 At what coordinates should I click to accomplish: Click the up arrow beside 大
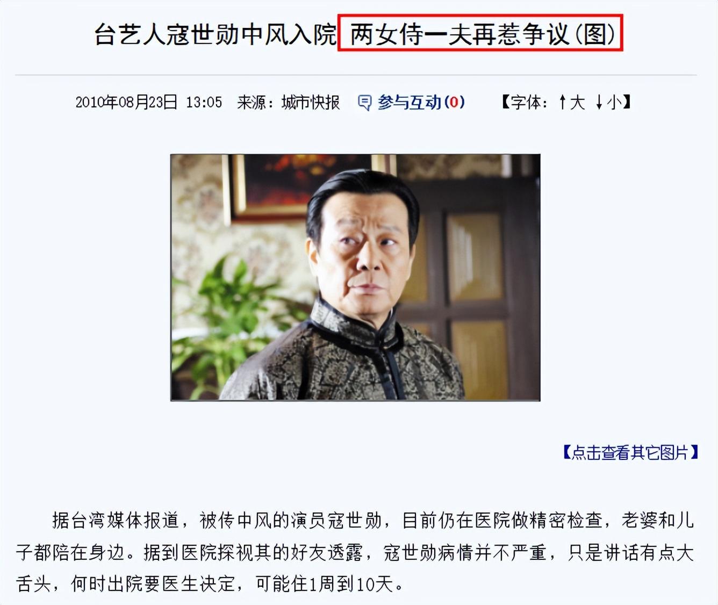point(562,102)
